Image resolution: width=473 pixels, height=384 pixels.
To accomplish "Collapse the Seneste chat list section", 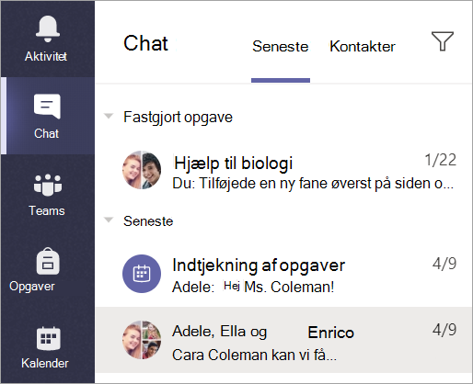I will pos(109,220).
